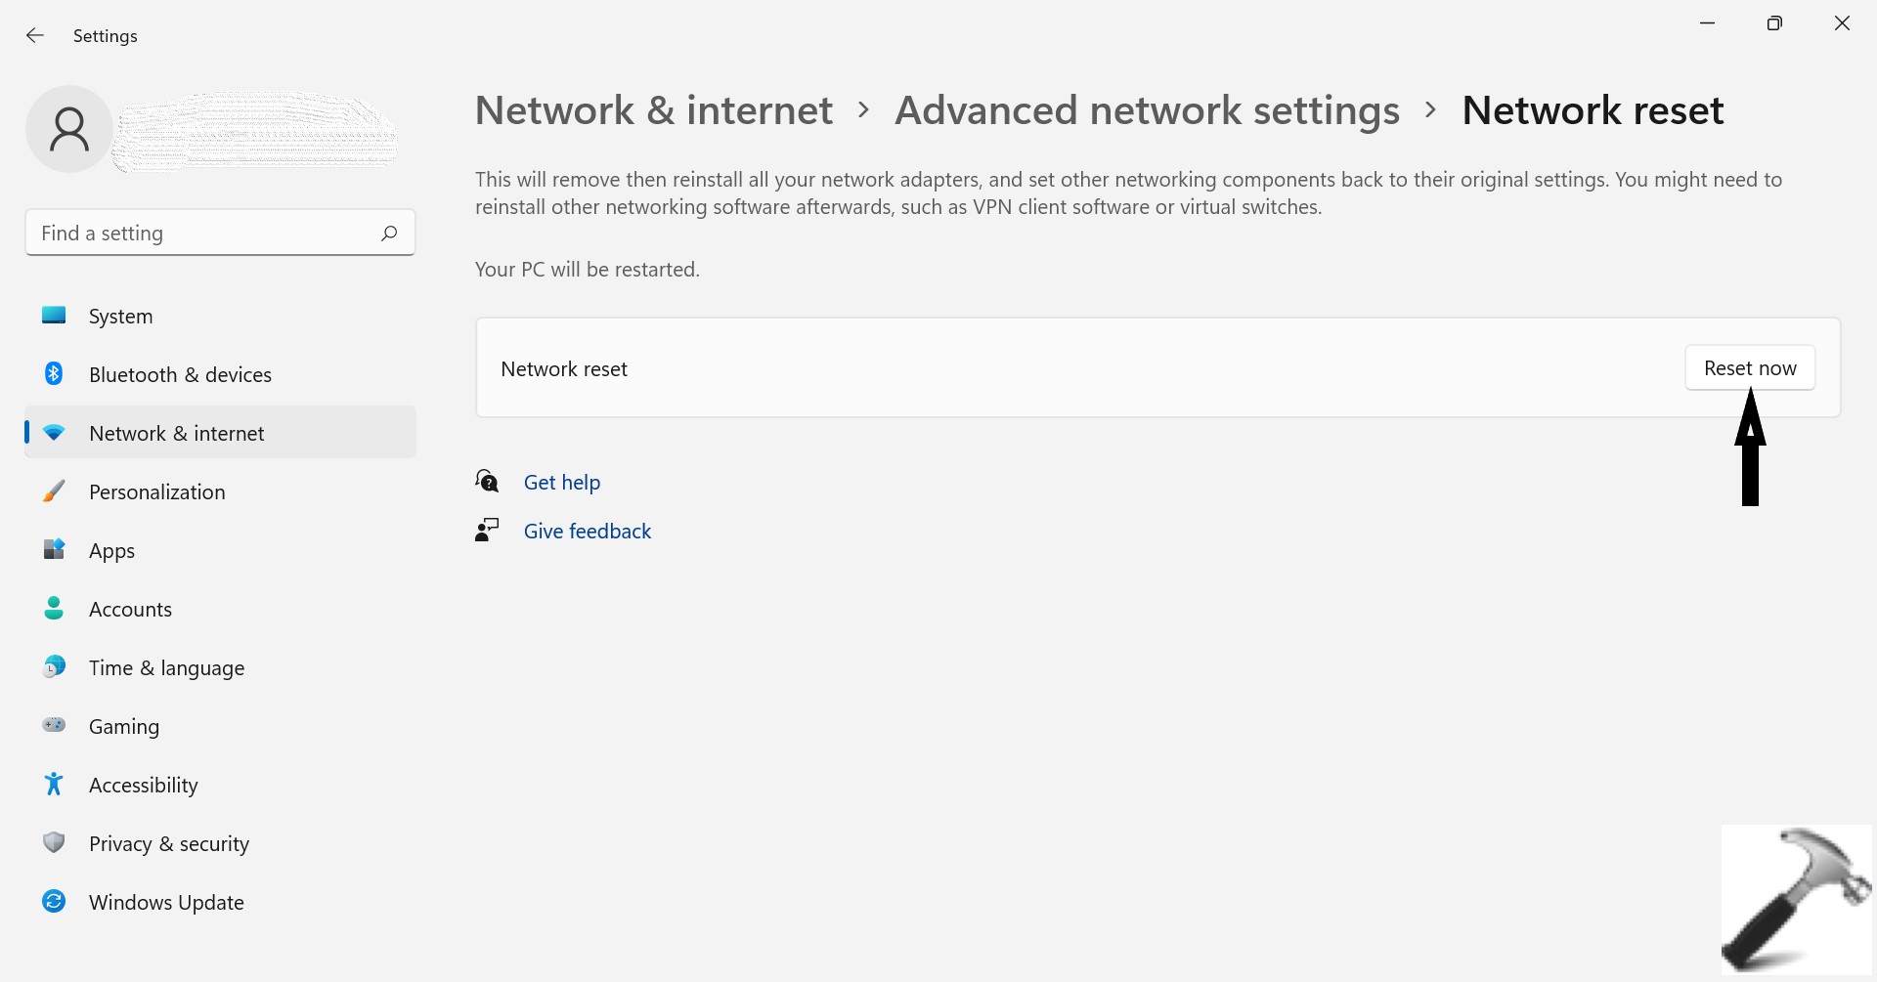Navigate to Network & internet breadcrumb
The width and height of the screenshot is (1877, 982).
(x=654, y=110)
